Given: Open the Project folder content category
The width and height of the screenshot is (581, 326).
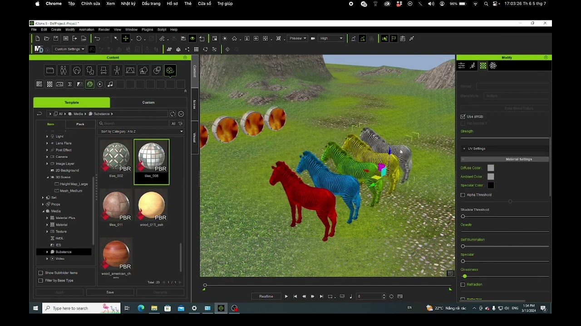Looking at the screenshot, I should point(50,70).
